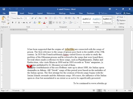
Task: Click the Replace button in Editing
Action: (121, 20)
